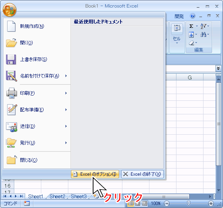
Task: Click the Sort and Filter icon
Action: pos(203,26)
